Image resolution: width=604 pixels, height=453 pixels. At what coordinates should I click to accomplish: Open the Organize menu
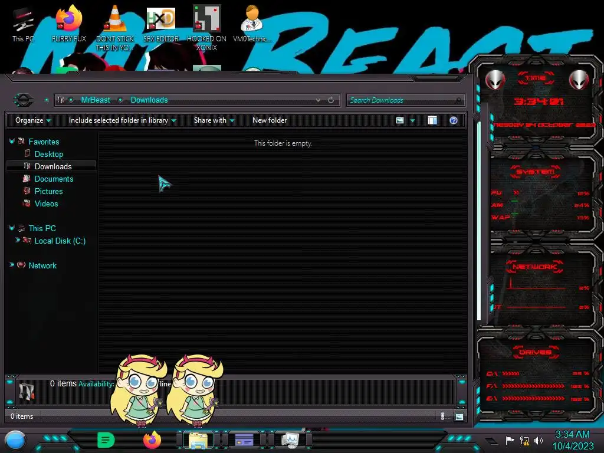click(33, 120)
